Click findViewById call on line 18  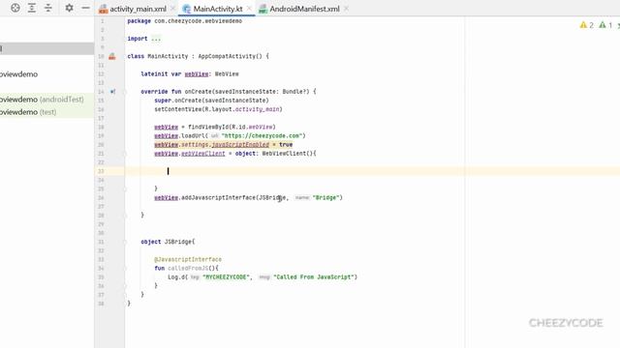tap(232, 127)
